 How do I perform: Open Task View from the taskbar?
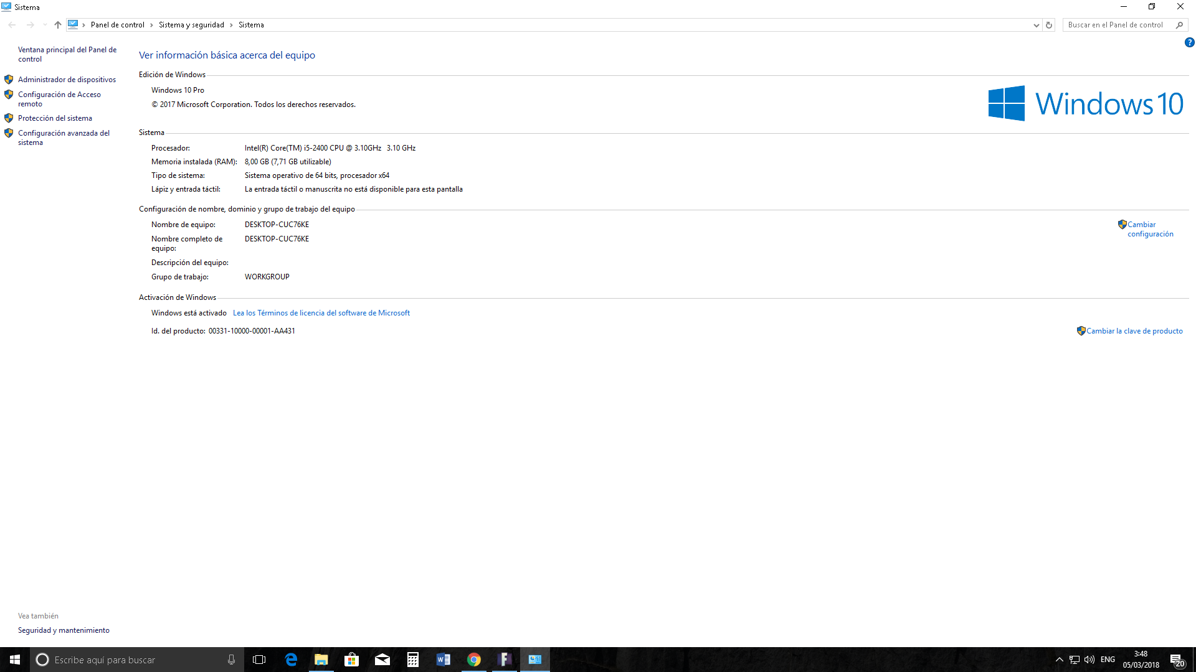point(259,660)
